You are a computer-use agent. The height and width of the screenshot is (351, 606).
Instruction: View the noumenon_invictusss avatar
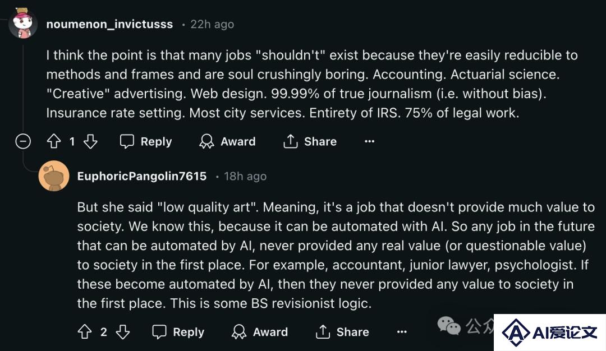click(23, 23)
